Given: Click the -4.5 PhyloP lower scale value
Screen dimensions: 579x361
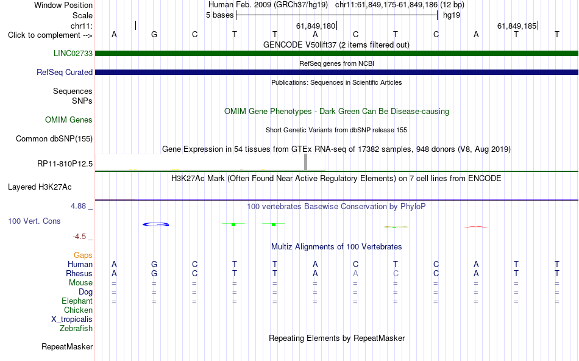Looking at the screenshot, I should [x=79, y=237].
